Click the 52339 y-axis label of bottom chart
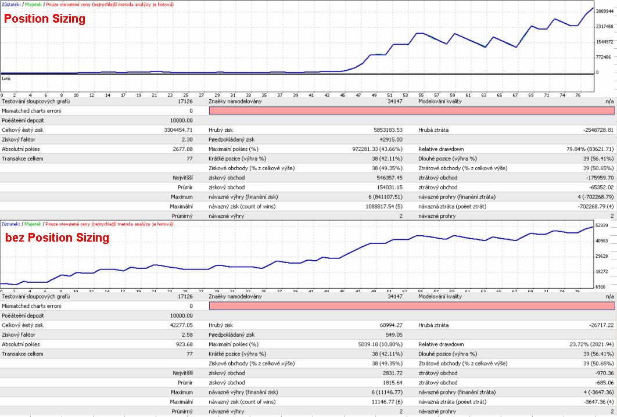This screenshot has height=417, width=617. click(x=602, y=225)
